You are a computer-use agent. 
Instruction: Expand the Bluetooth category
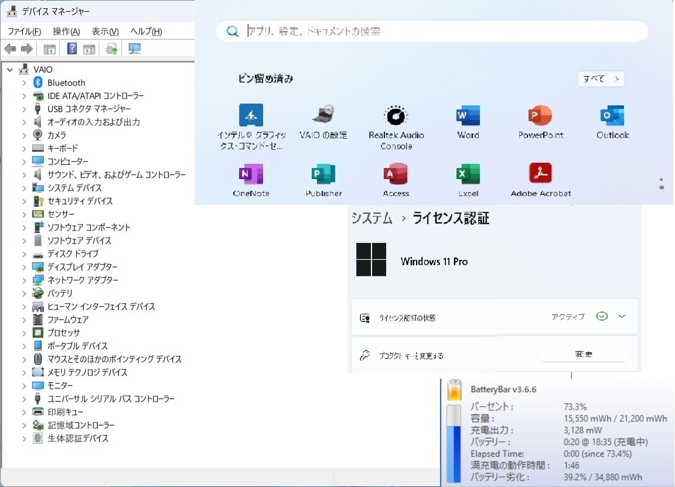point(24,83)
